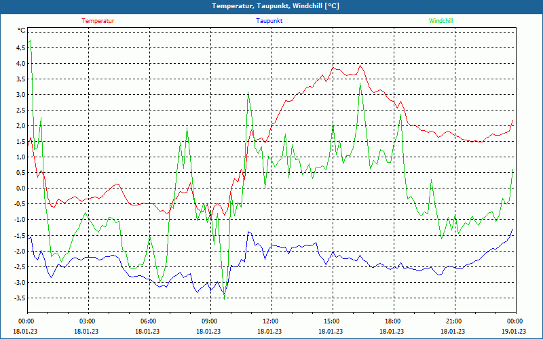Select the 18:00 time label on the x-axis
Image resolution: width=543 pixels, height=339 pixels.
(x=392, y=321)
